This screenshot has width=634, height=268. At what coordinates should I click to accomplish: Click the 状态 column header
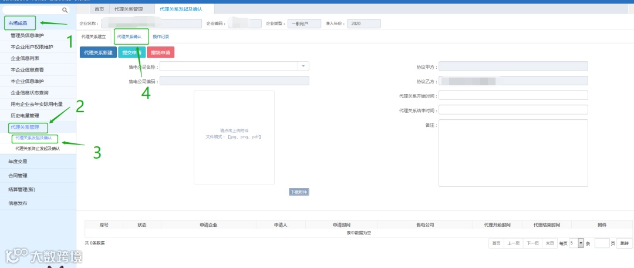[142, 225]
